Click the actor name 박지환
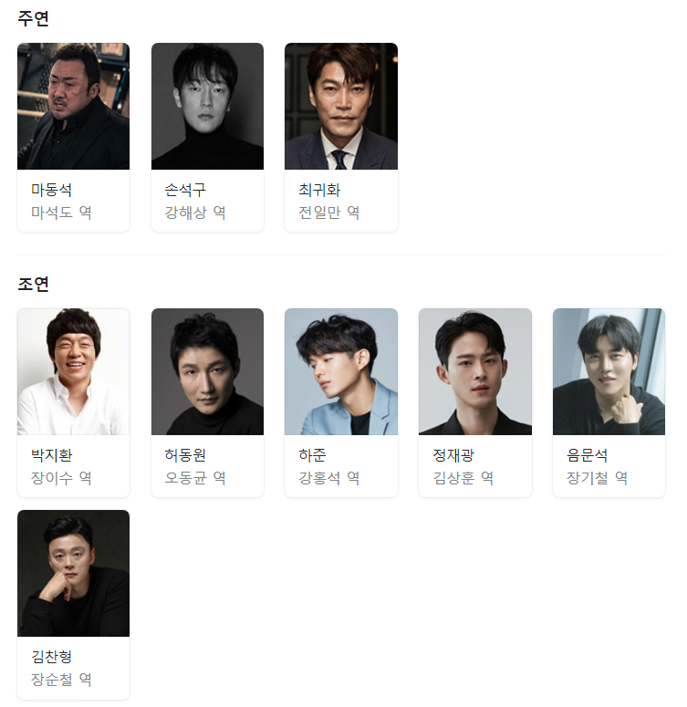The image size is (687, 707). pyautogui.click(x=51, y=455)
